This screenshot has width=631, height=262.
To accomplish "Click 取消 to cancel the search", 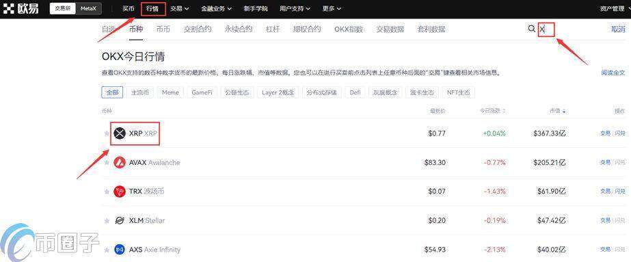I will tap(618, 29).
